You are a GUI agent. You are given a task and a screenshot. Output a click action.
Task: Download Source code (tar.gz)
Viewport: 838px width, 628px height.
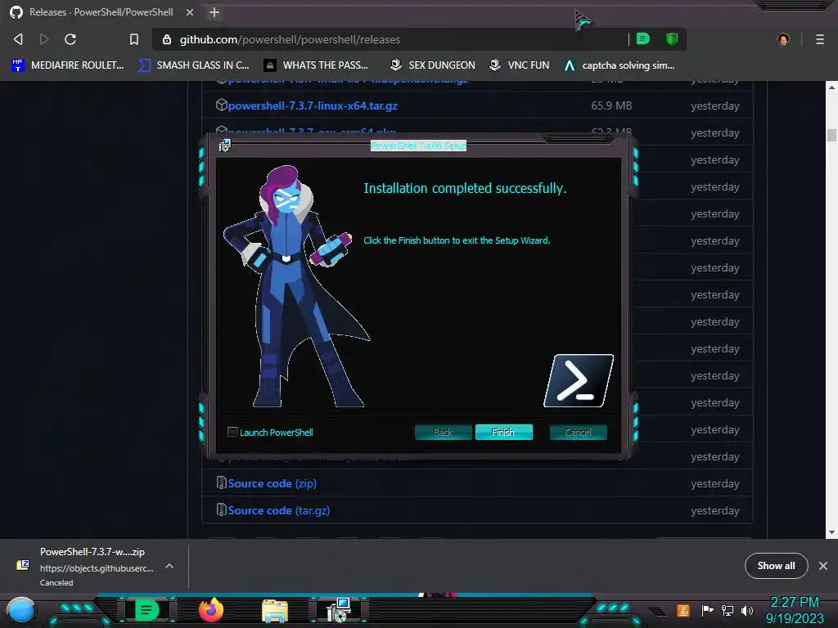point(279,510)
